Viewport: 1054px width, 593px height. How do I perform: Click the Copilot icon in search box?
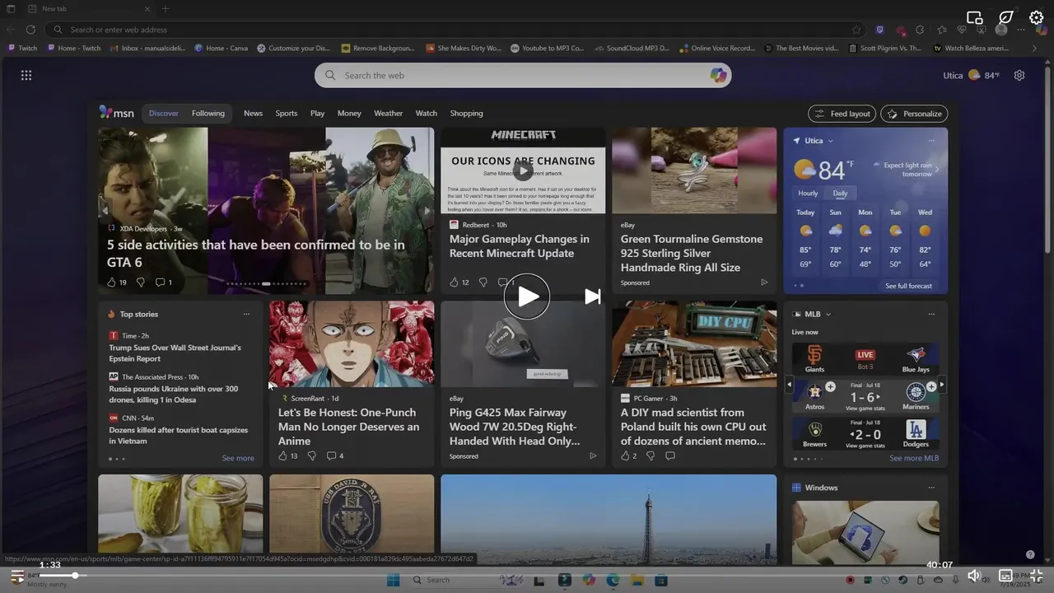click(718, 75)
